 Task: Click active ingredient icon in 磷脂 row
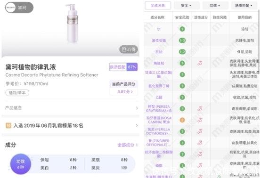point(200,165)
